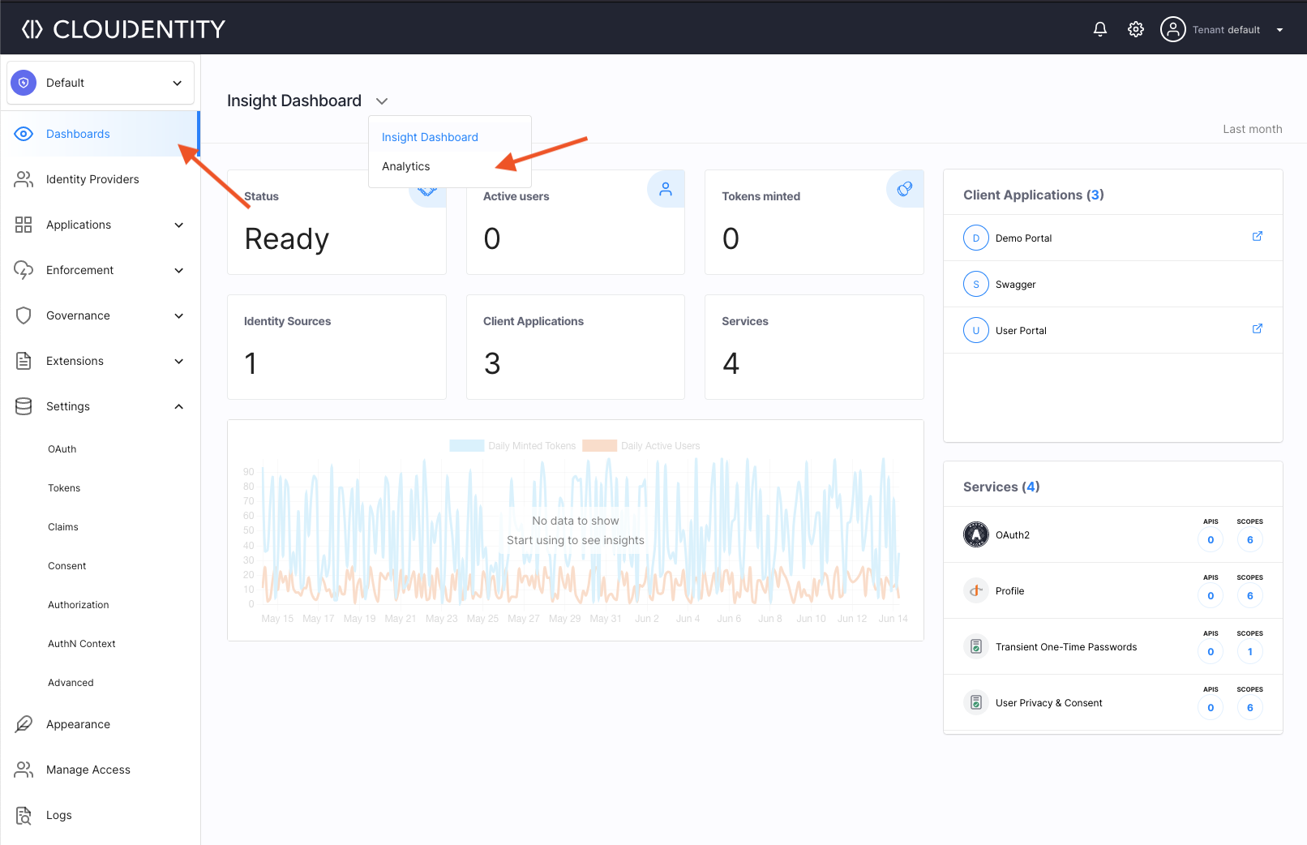Click the OAuth2 service logo icon
1307x845 pixels.
(x=976, y=534)
